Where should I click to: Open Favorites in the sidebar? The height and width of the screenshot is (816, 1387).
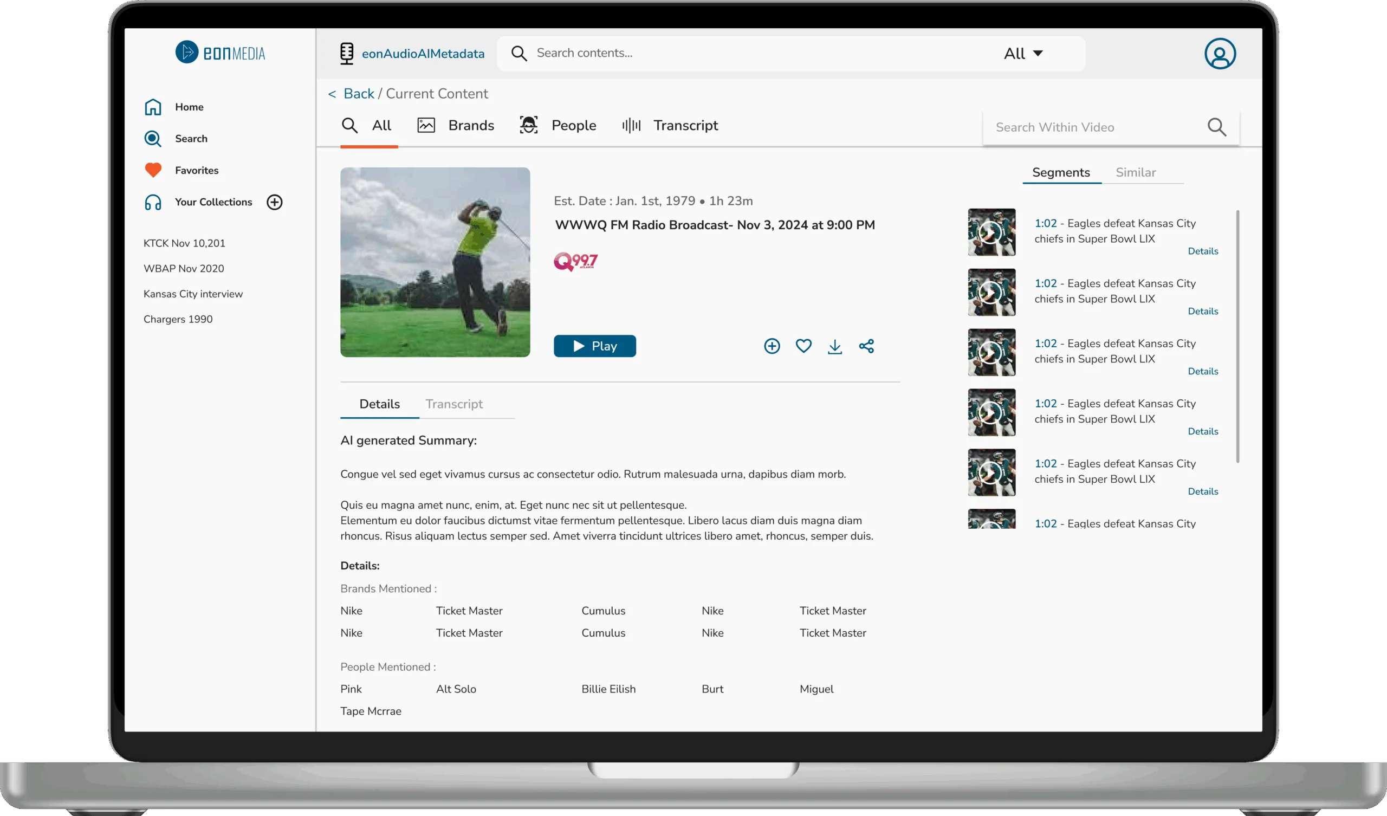197,171
